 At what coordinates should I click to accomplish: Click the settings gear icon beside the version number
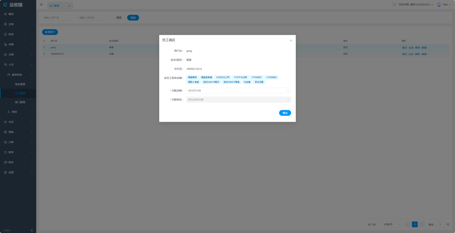coord(32,230)
